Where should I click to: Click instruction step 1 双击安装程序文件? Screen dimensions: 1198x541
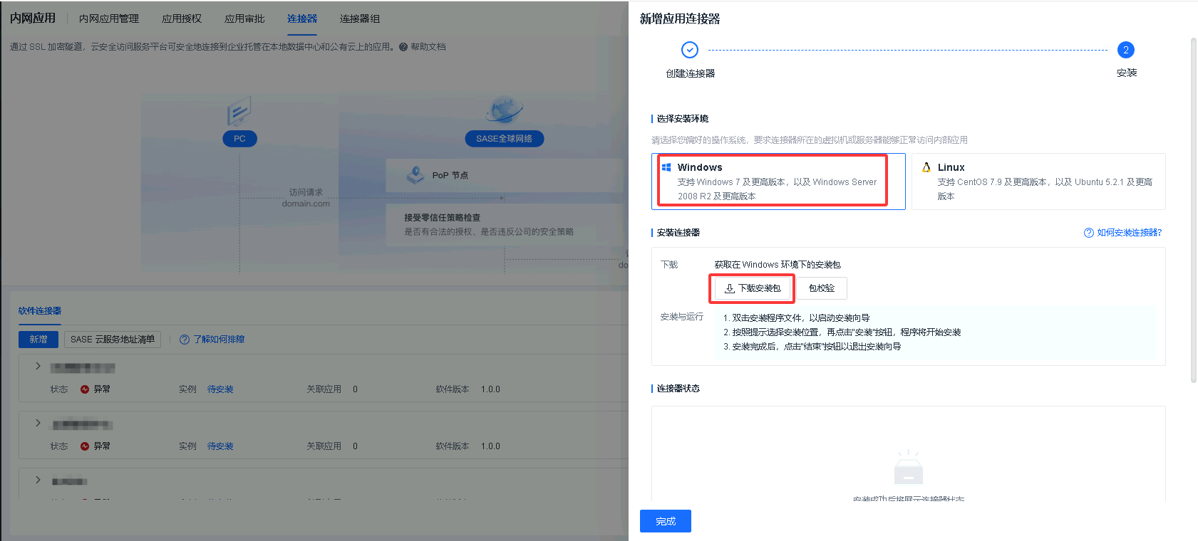coord(797,318)
